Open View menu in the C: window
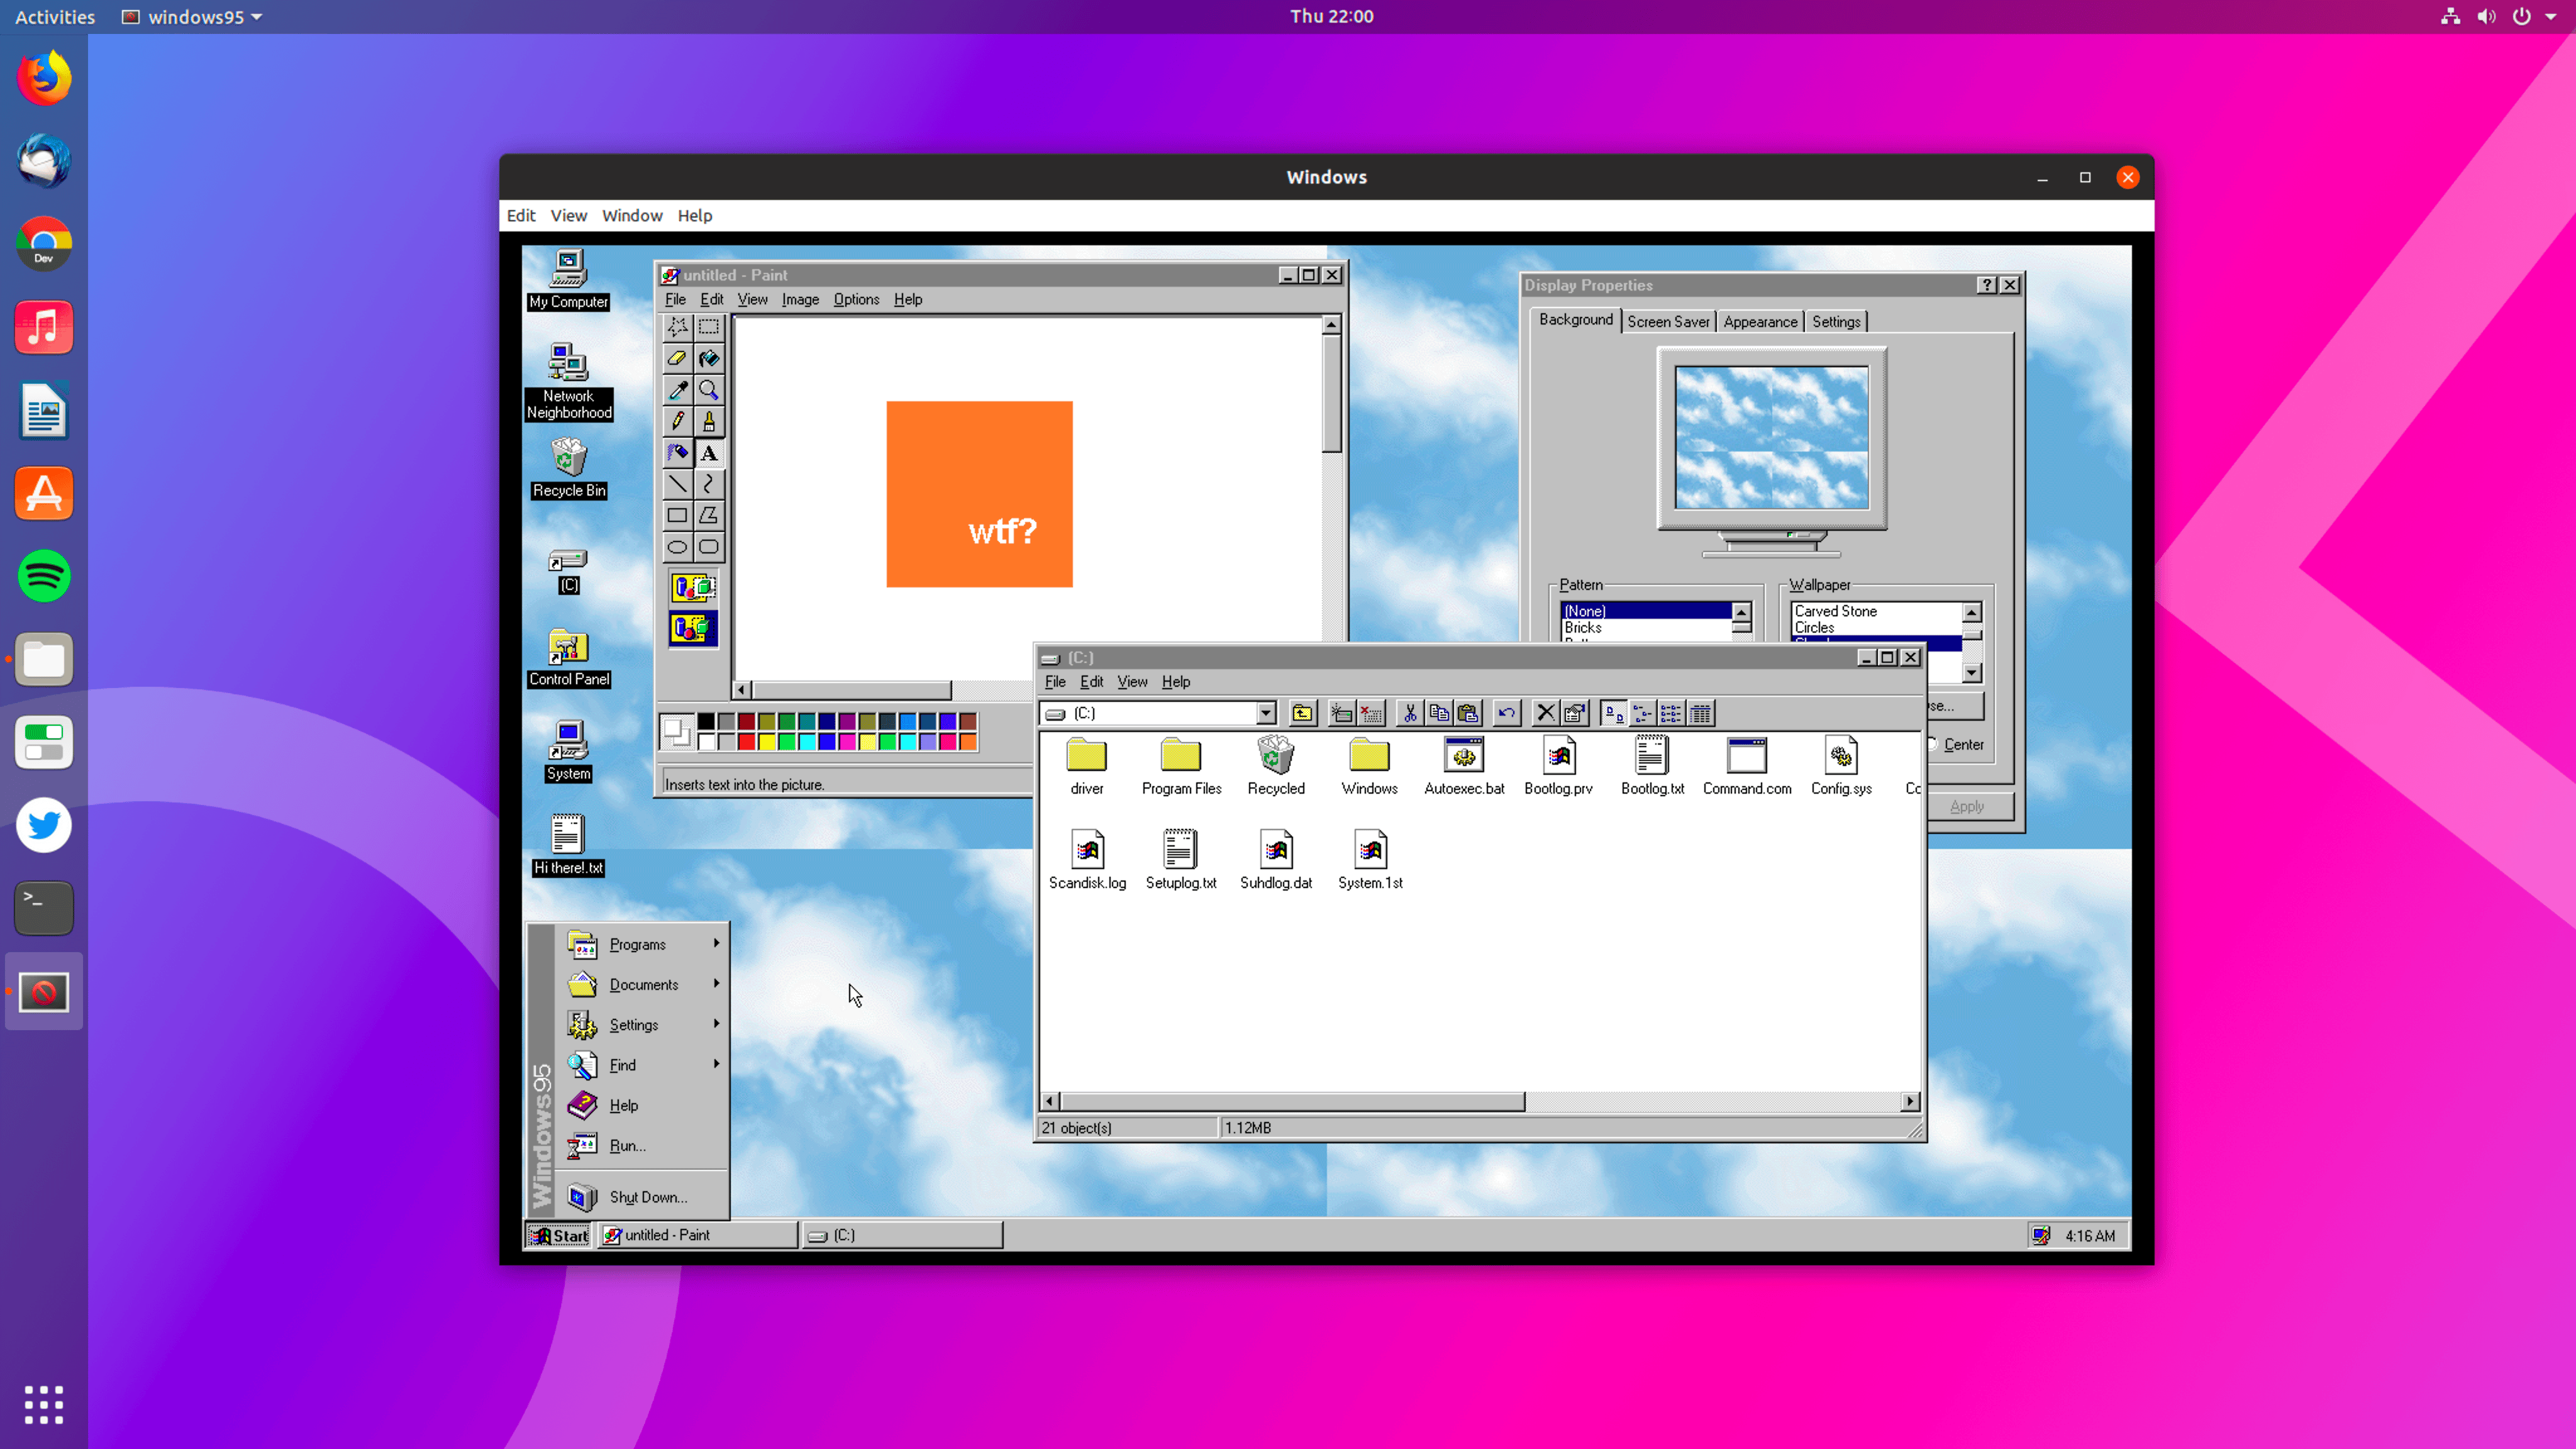The height and width of the screenshot is (1449, 2576). point(1132,682)
